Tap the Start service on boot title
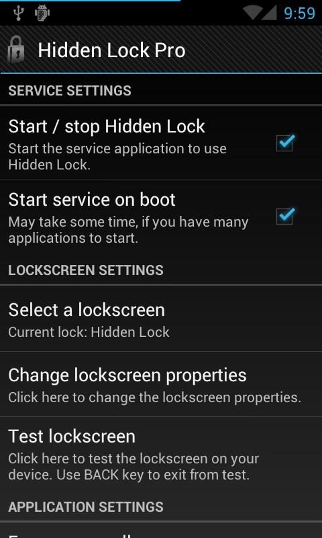322x538 pixels. pyautogui.click(x=92, y=200)
